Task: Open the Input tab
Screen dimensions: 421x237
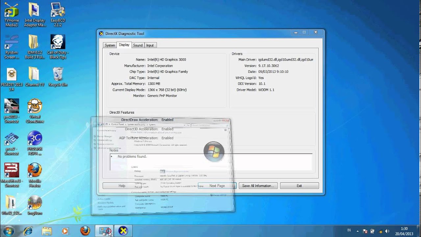Action: [x=150, y=45]
